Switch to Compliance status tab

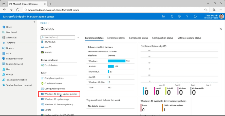(x=138, y=38)
